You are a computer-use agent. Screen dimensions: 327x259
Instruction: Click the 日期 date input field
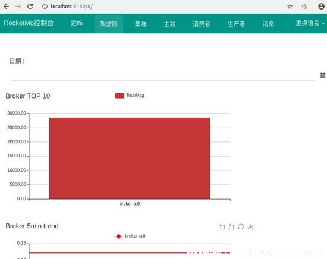(x=164, y=75)
